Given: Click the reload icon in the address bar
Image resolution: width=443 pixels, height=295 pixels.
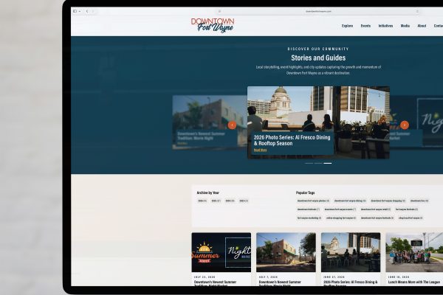Looking at the screenshot, I should coord(417,11).
